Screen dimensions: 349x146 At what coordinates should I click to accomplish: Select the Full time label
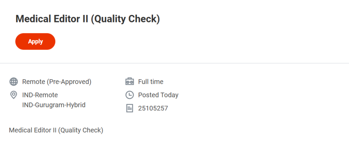pyautogui.click(x=151, y=81)
